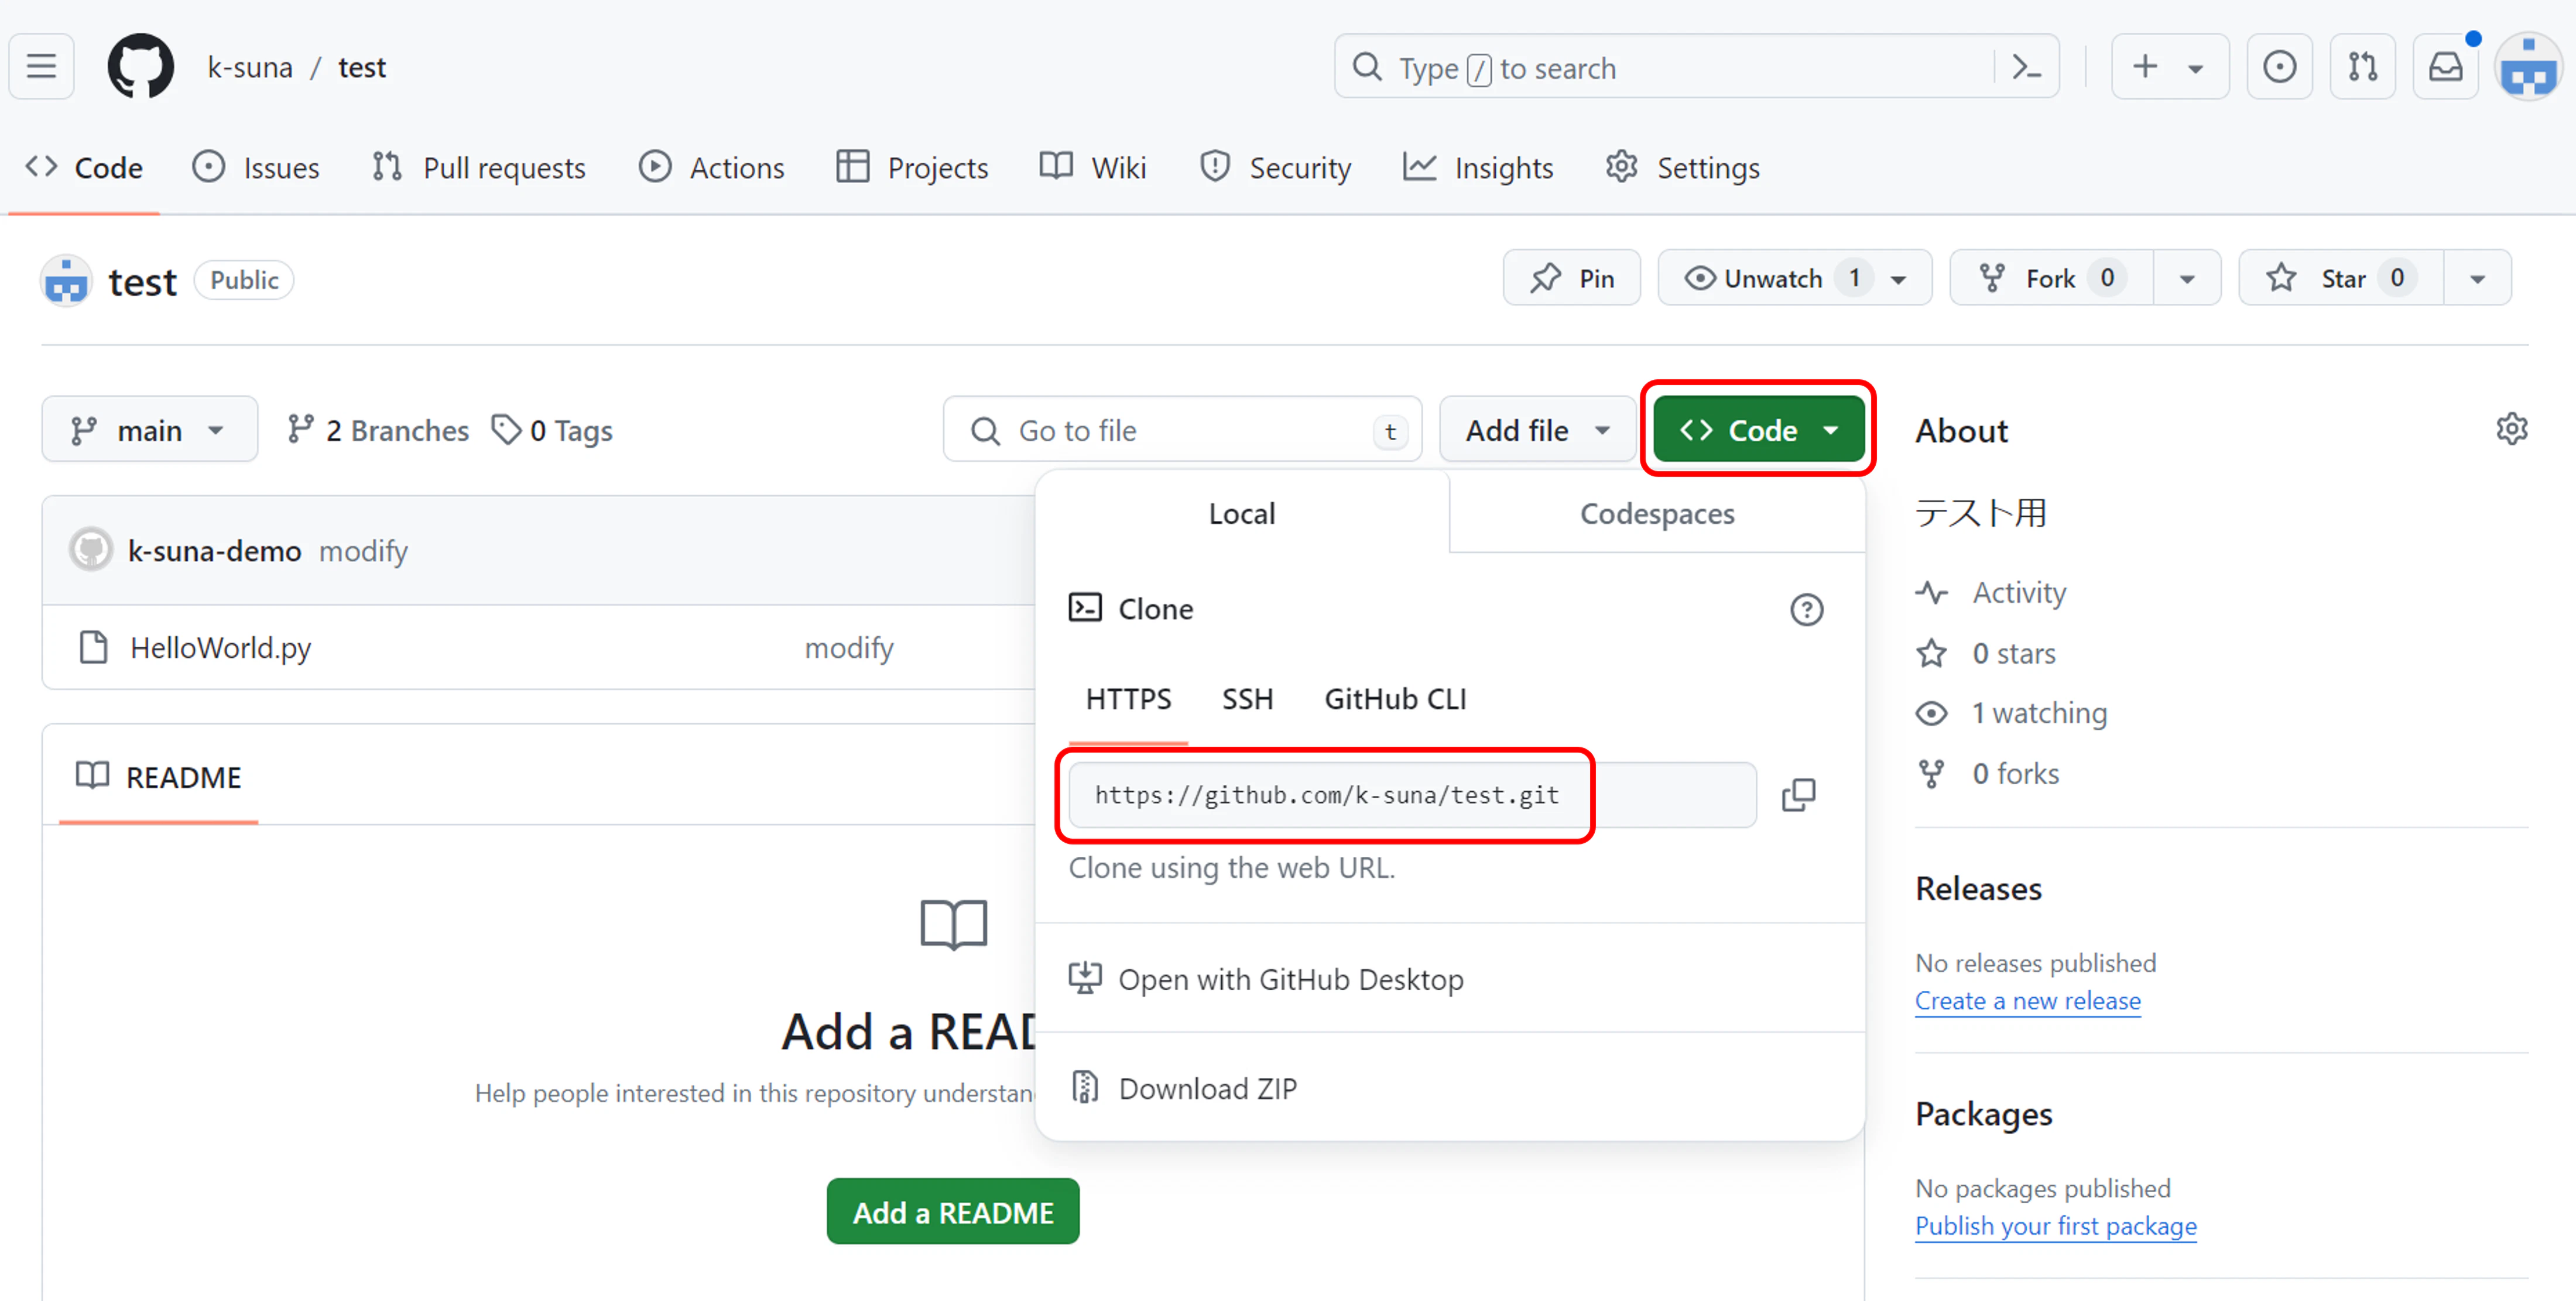Expand the Star lists dropdown arrow
Viewport: 2576px width, 1301px height.
[x=2477, y=279]
